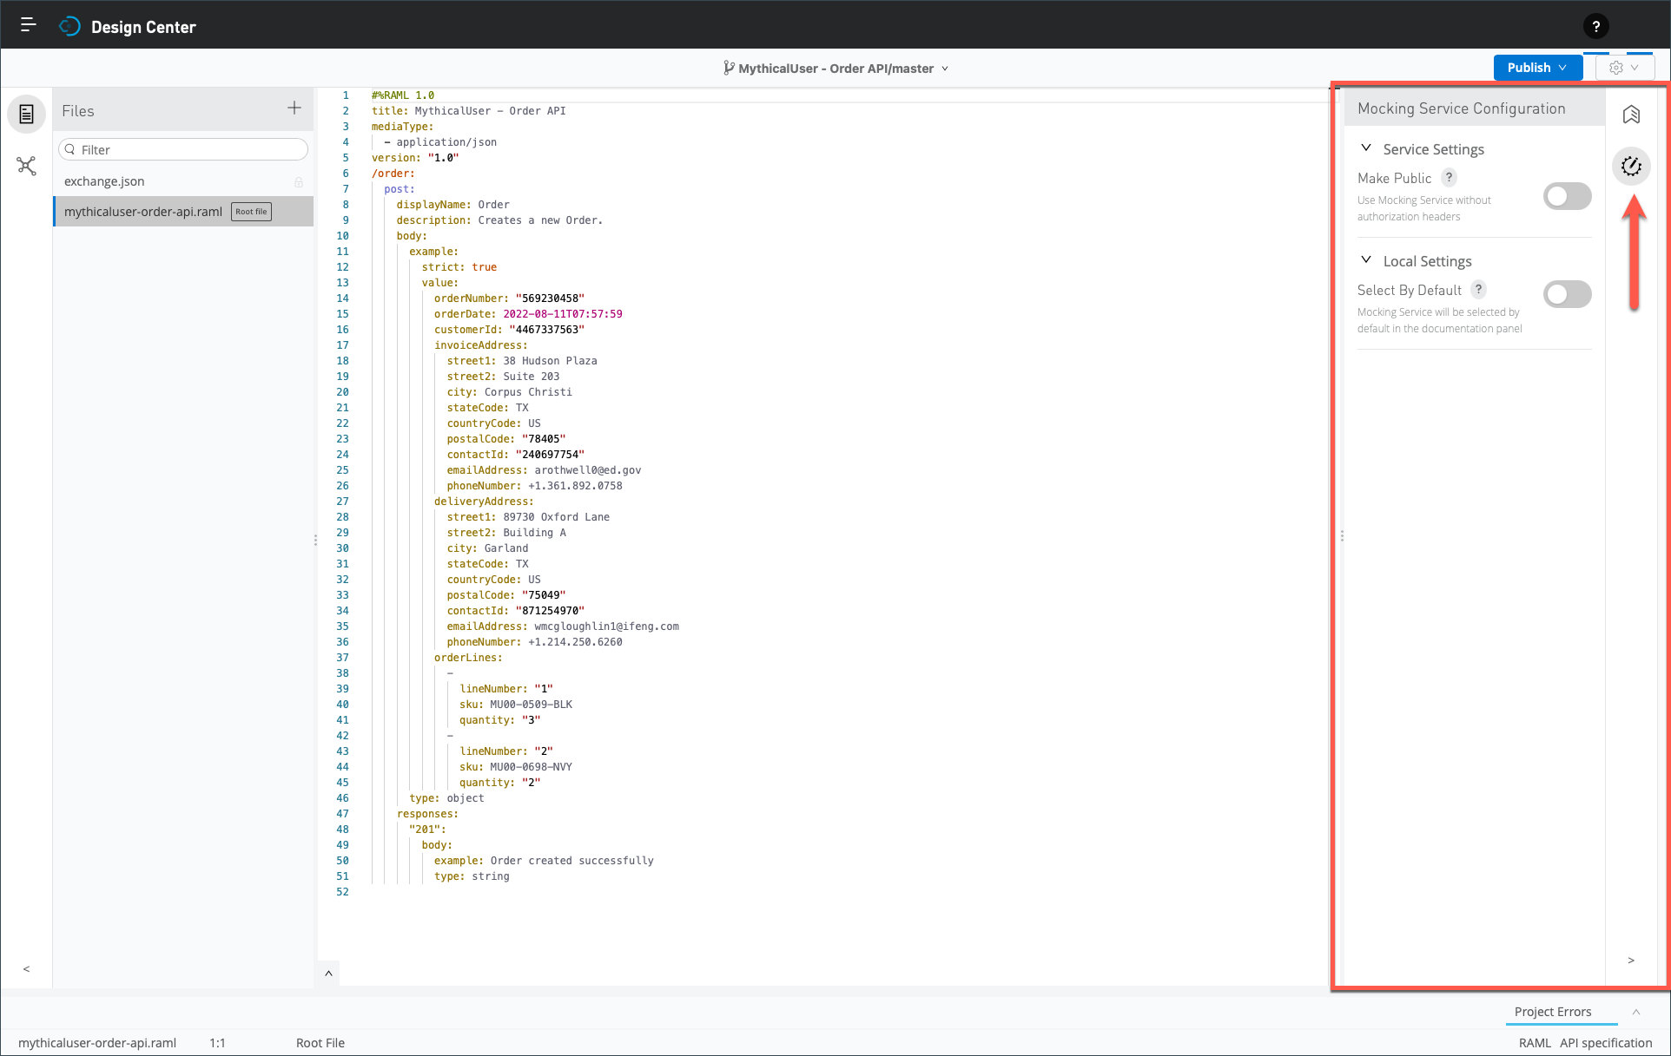
Task: Click the orderNumber "569230458" value
Action: tap(550, 298)
